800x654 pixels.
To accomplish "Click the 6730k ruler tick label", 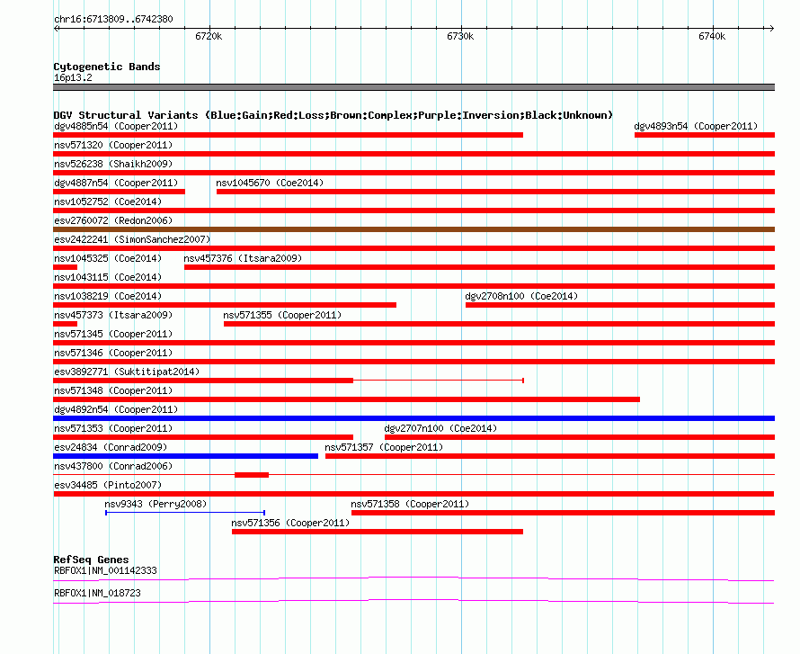I will click(460, 36).
